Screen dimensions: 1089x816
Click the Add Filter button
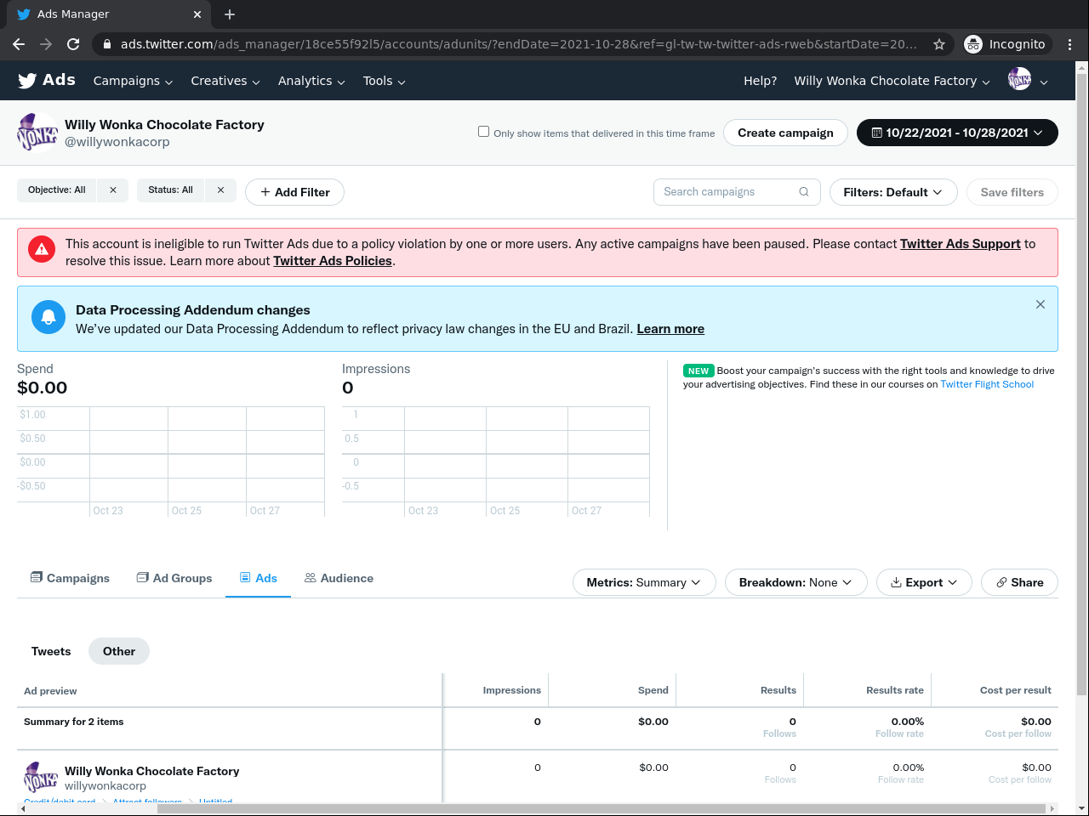click(x=294, y=192)
